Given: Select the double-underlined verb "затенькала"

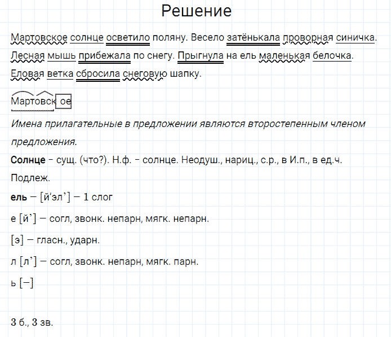Looking at the screenshot, I should point(253,38).
